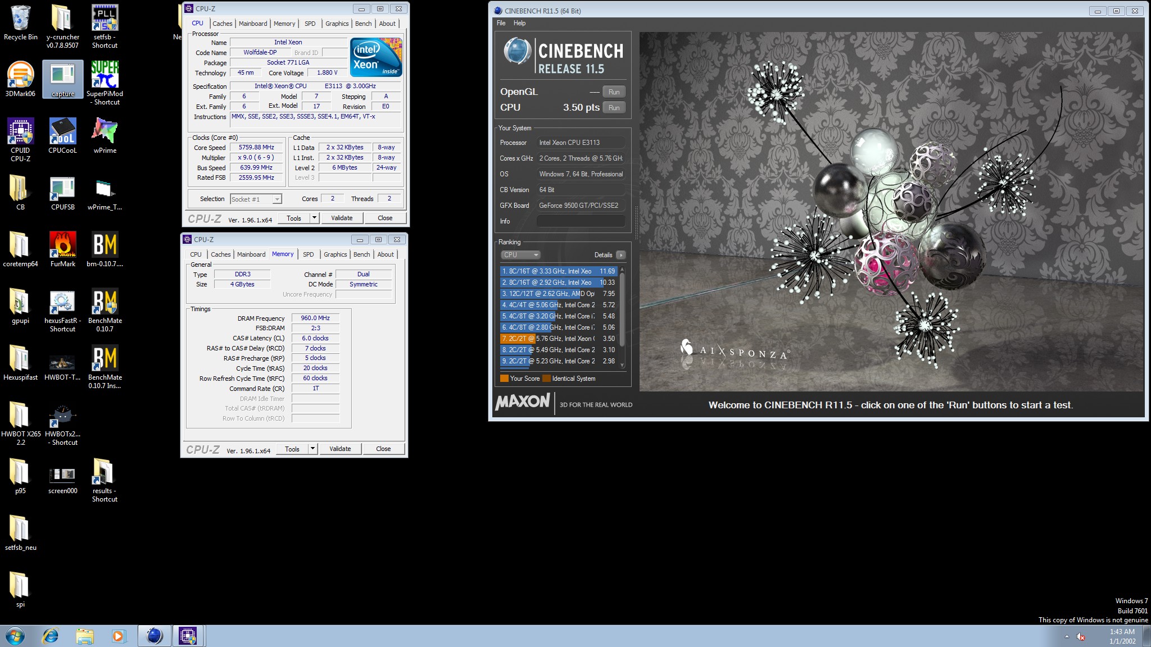Open wPrime desktop icon
This screenshot has height=647, width=1151.
click(x=105, y=135)
